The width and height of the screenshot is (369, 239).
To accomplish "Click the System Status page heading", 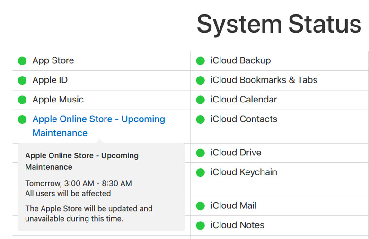I will pyautogui.click(x=279, y=25).
